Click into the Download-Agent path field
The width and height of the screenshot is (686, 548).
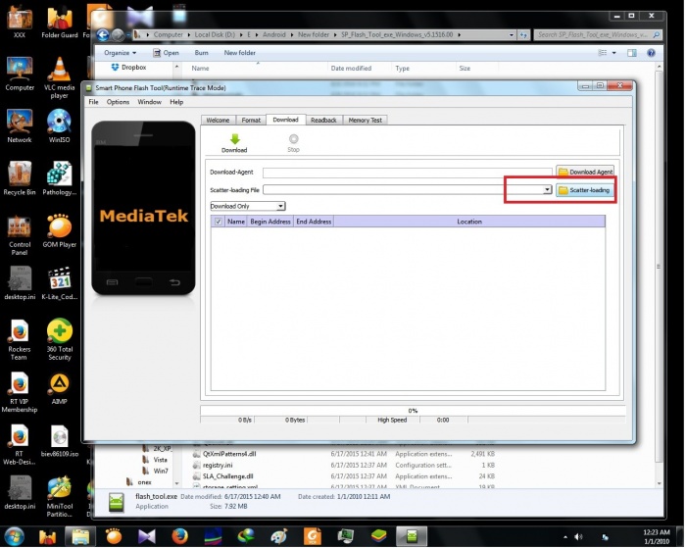(x=408, y=173)
